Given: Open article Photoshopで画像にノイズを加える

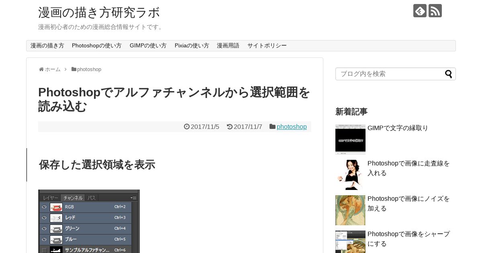Looking at the screenshot, I should (409, 204).
